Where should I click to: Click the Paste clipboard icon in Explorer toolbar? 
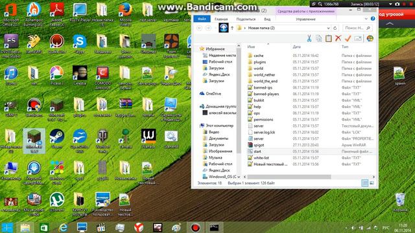(329, 39)
